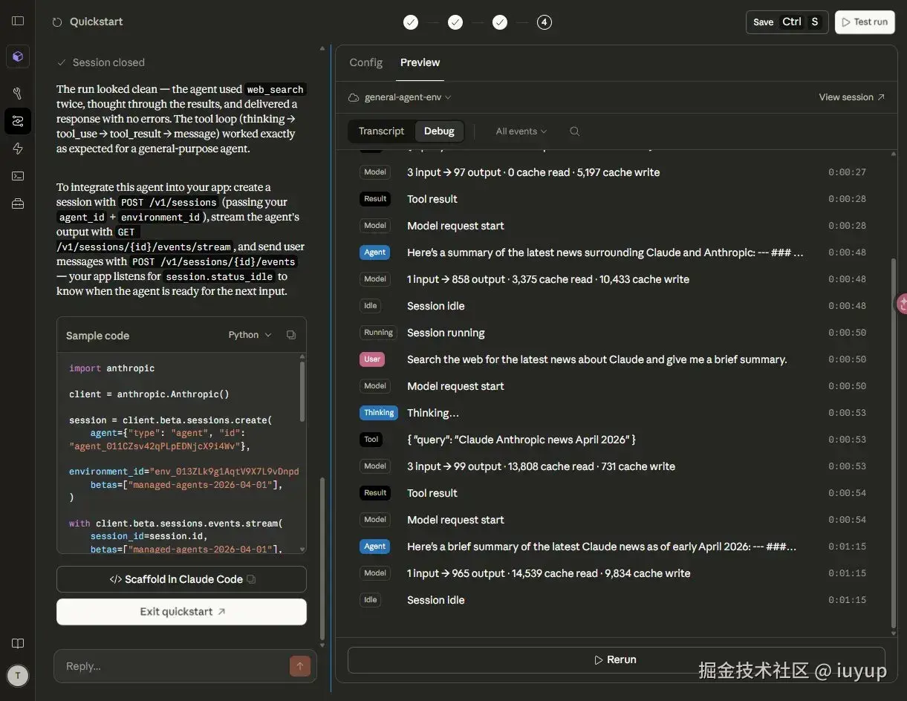
Task: Click the Rerun button
Action: [615, 659]
